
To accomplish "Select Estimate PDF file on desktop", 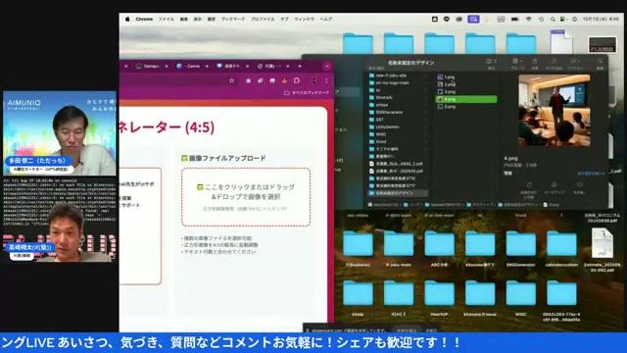I will coord(603,250).
